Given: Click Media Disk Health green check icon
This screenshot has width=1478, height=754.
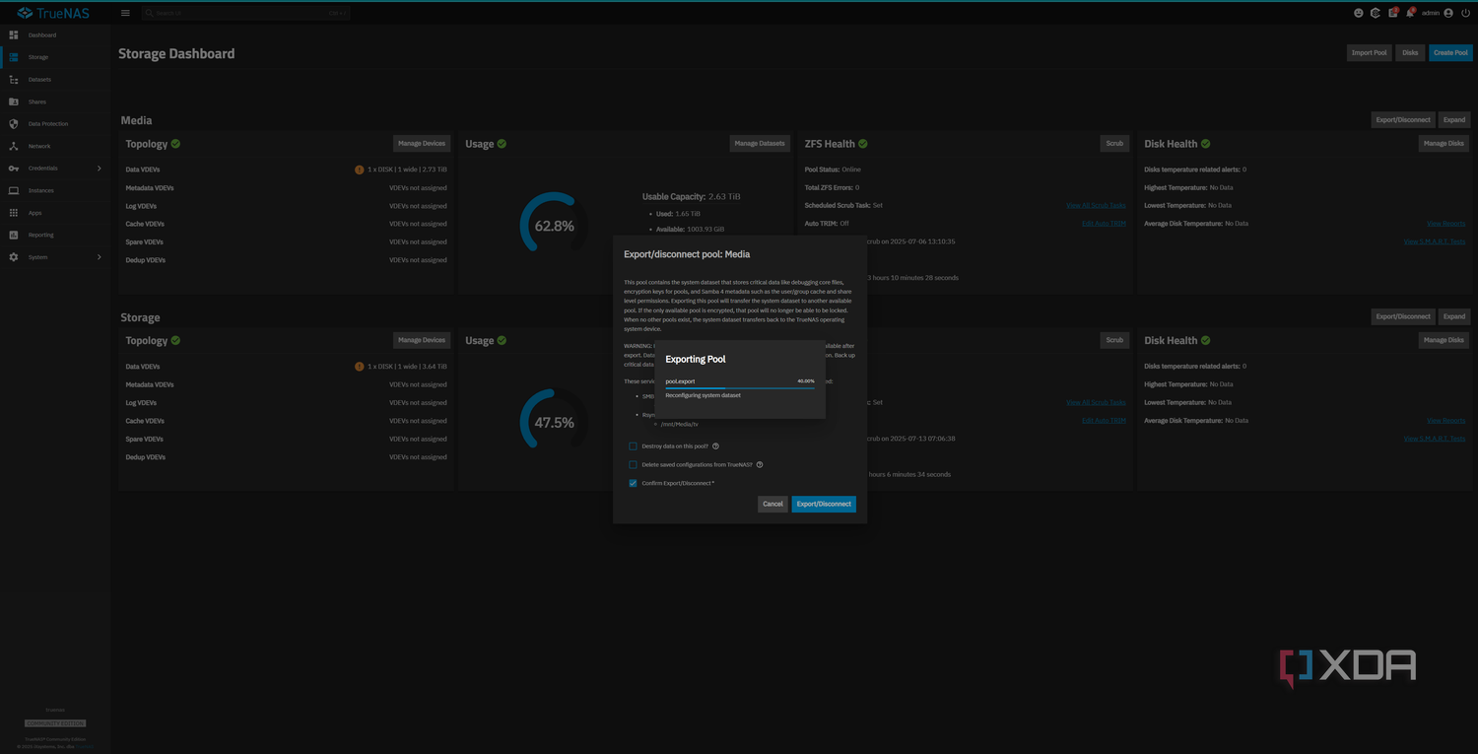Looking at the screenshot, I should 1205,144.
